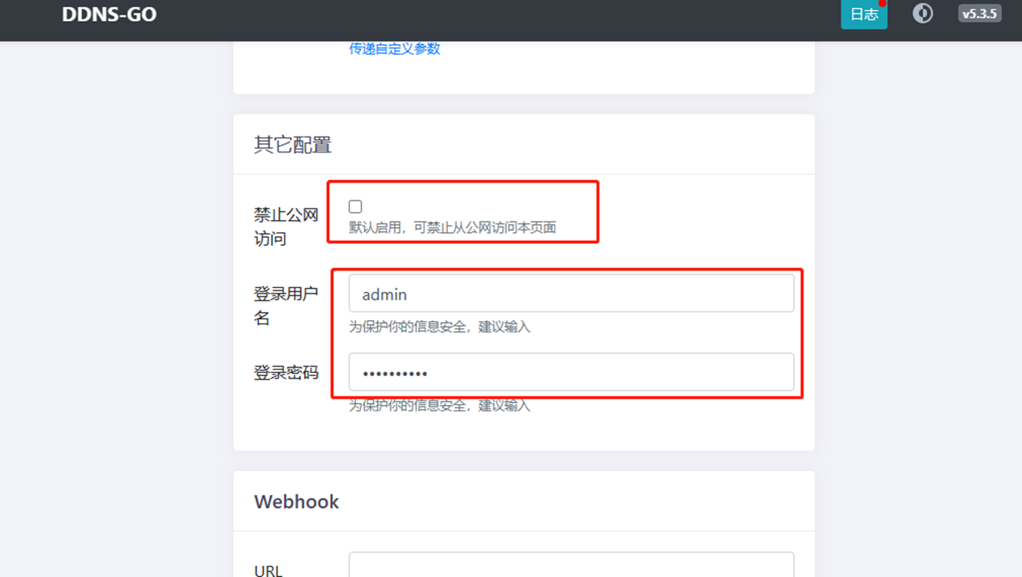Click the hint text below the password field

(x=439, y=406)
